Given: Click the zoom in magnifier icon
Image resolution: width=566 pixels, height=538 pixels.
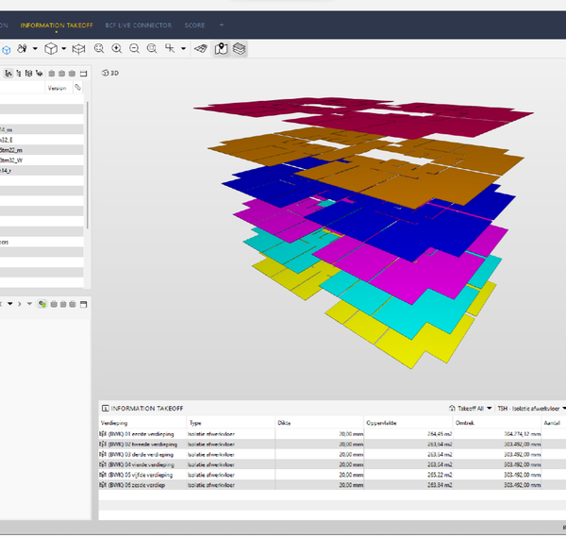Looking at the screenshot, I should pyautogui.click(x=116, y=48).
